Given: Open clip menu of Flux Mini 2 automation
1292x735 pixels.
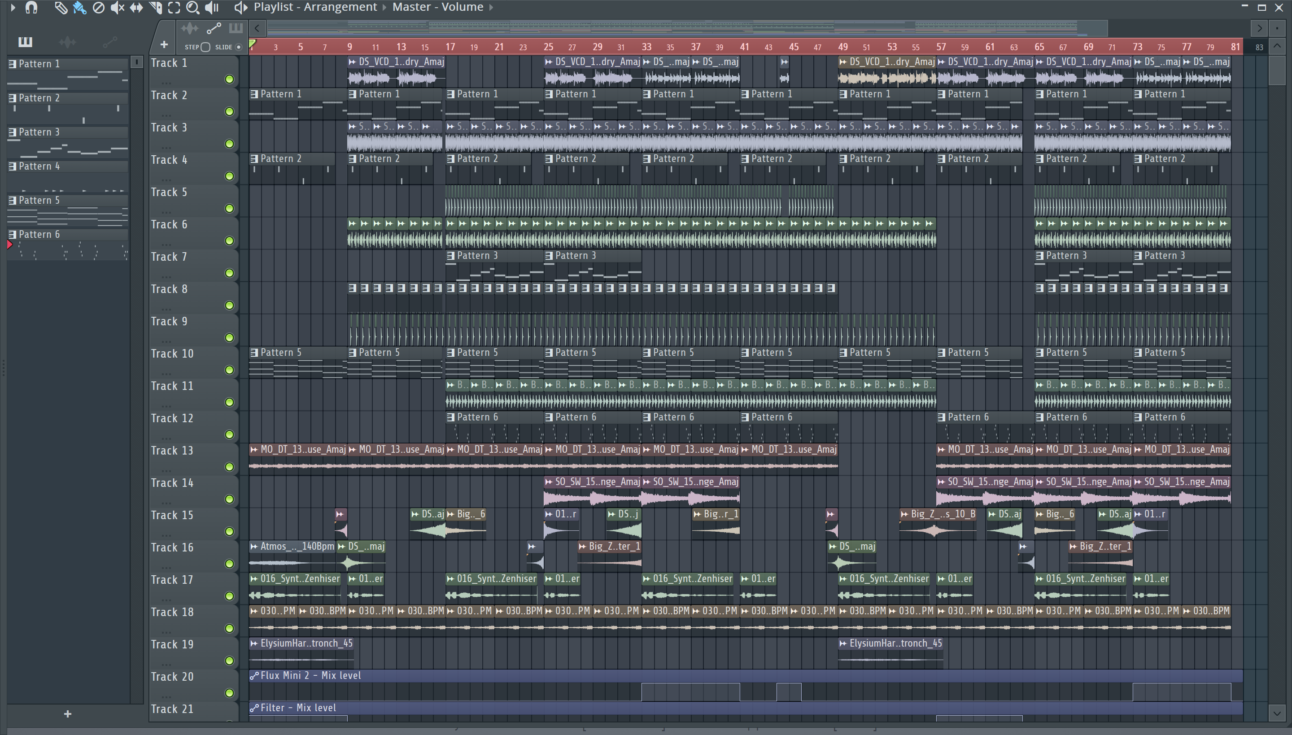Looking at the screenshot, I should [254, 676].
